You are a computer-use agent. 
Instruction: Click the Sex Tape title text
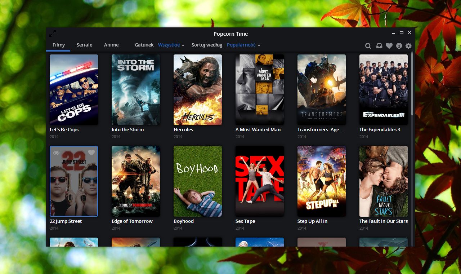point(245,221)
